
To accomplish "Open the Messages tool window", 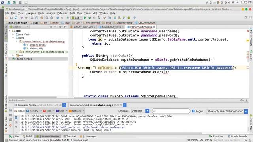I will (88, 136).
